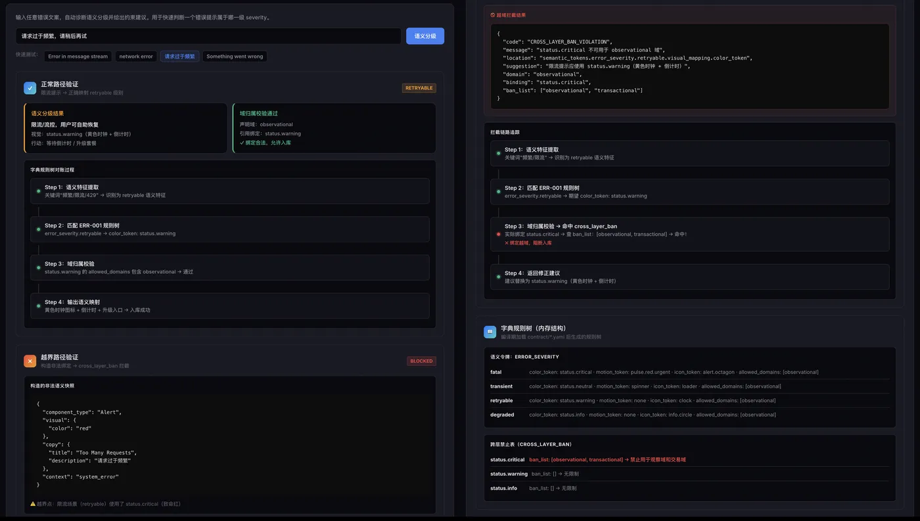Screen dimensions: 920x521
Task: Click the green dot beside 'Step 4: 返回修正建议'
Action: tap(499, 277)
